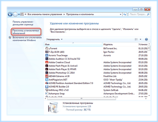Select 7-Zip 16.04 (x64) icon
This screenshot has width=158, height=122.
click(x=47, y=52)
